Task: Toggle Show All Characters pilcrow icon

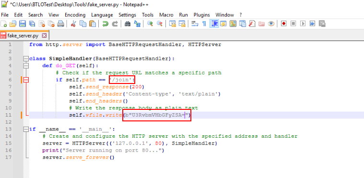Action: 204,24
